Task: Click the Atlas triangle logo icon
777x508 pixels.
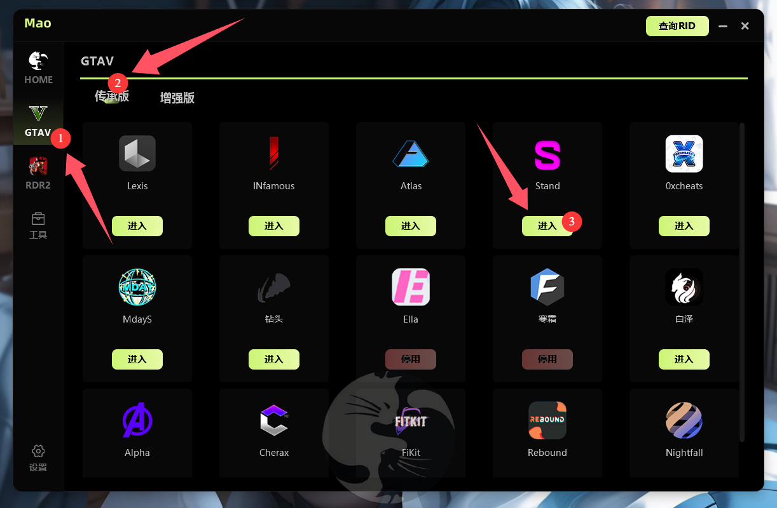Action: 411,153
